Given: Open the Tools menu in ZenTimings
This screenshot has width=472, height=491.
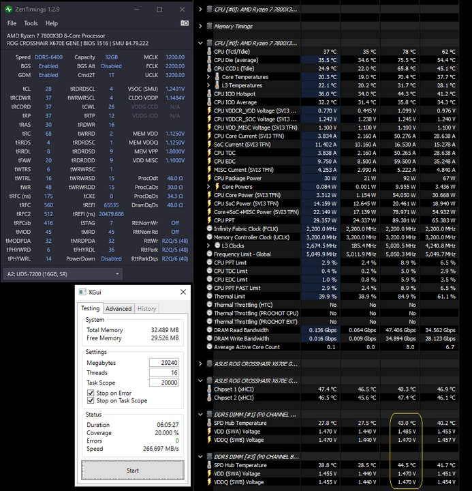Looking at the screenshot, I should pos(31,23).
